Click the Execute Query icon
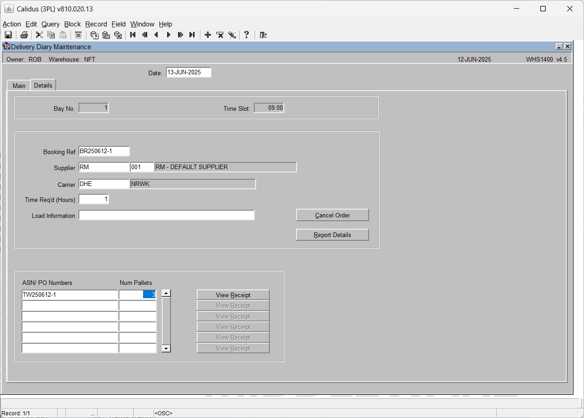Screen dimensions: 584x418 pyautogui.click(x=106, y=35)
